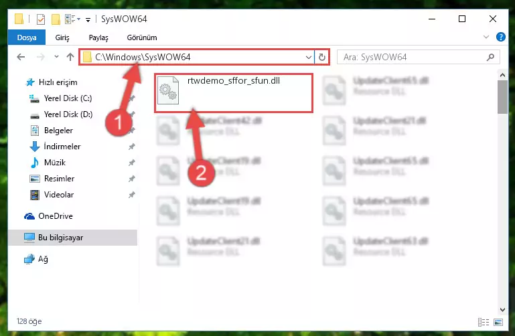Switch to large icons view layout
Screen dimensions: 515x336
pyautogui.click(x=498, y=322)
